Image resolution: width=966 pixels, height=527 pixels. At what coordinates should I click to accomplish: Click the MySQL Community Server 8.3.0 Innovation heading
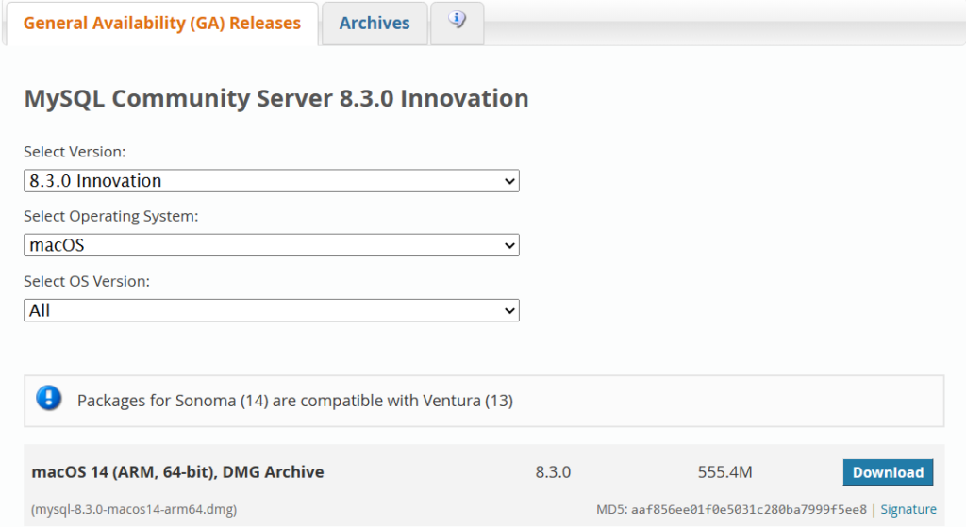coord(276,98)
